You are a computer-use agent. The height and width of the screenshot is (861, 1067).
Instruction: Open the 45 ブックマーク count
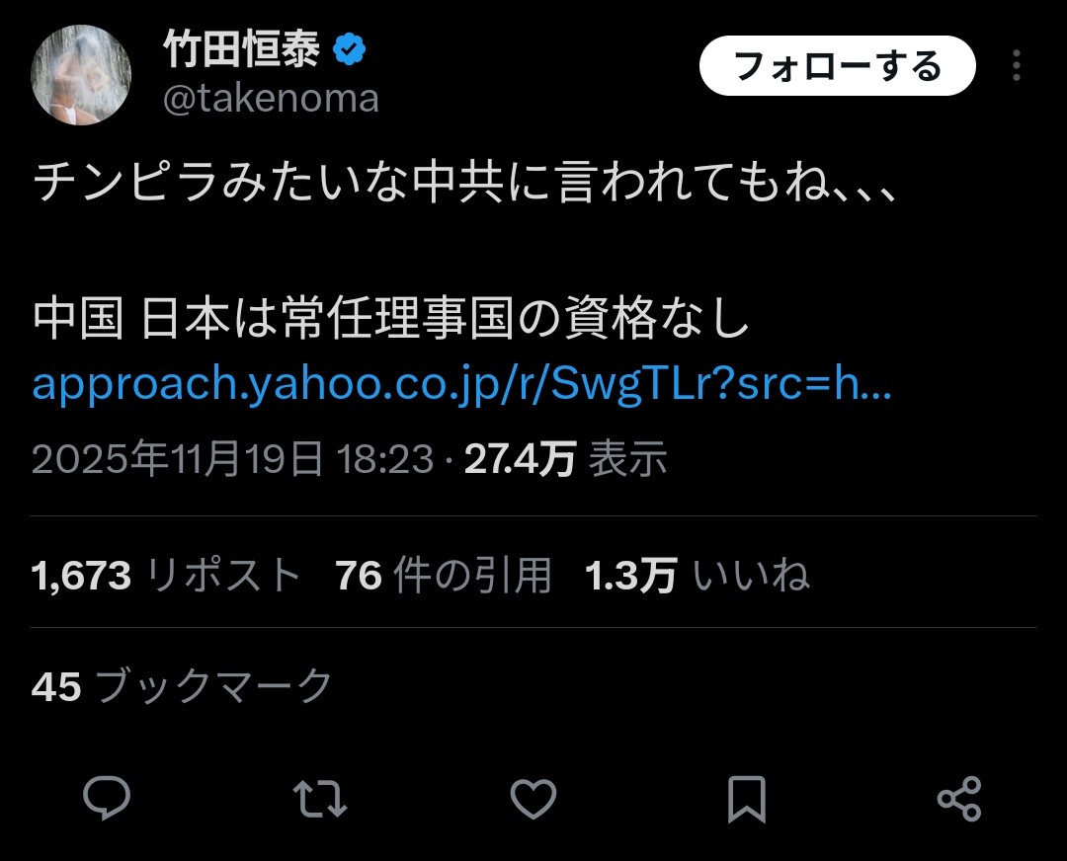coord(182,685)
